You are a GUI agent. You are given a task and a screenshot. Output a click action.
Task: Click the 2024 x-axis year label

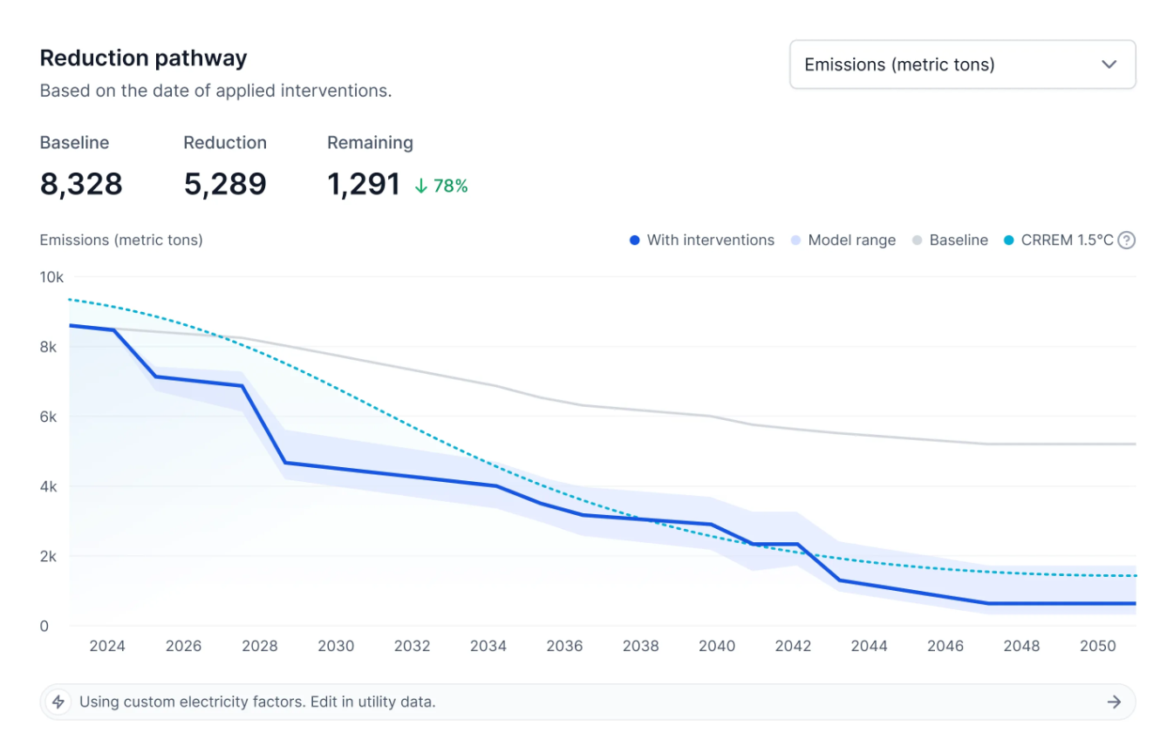(107, 646)
